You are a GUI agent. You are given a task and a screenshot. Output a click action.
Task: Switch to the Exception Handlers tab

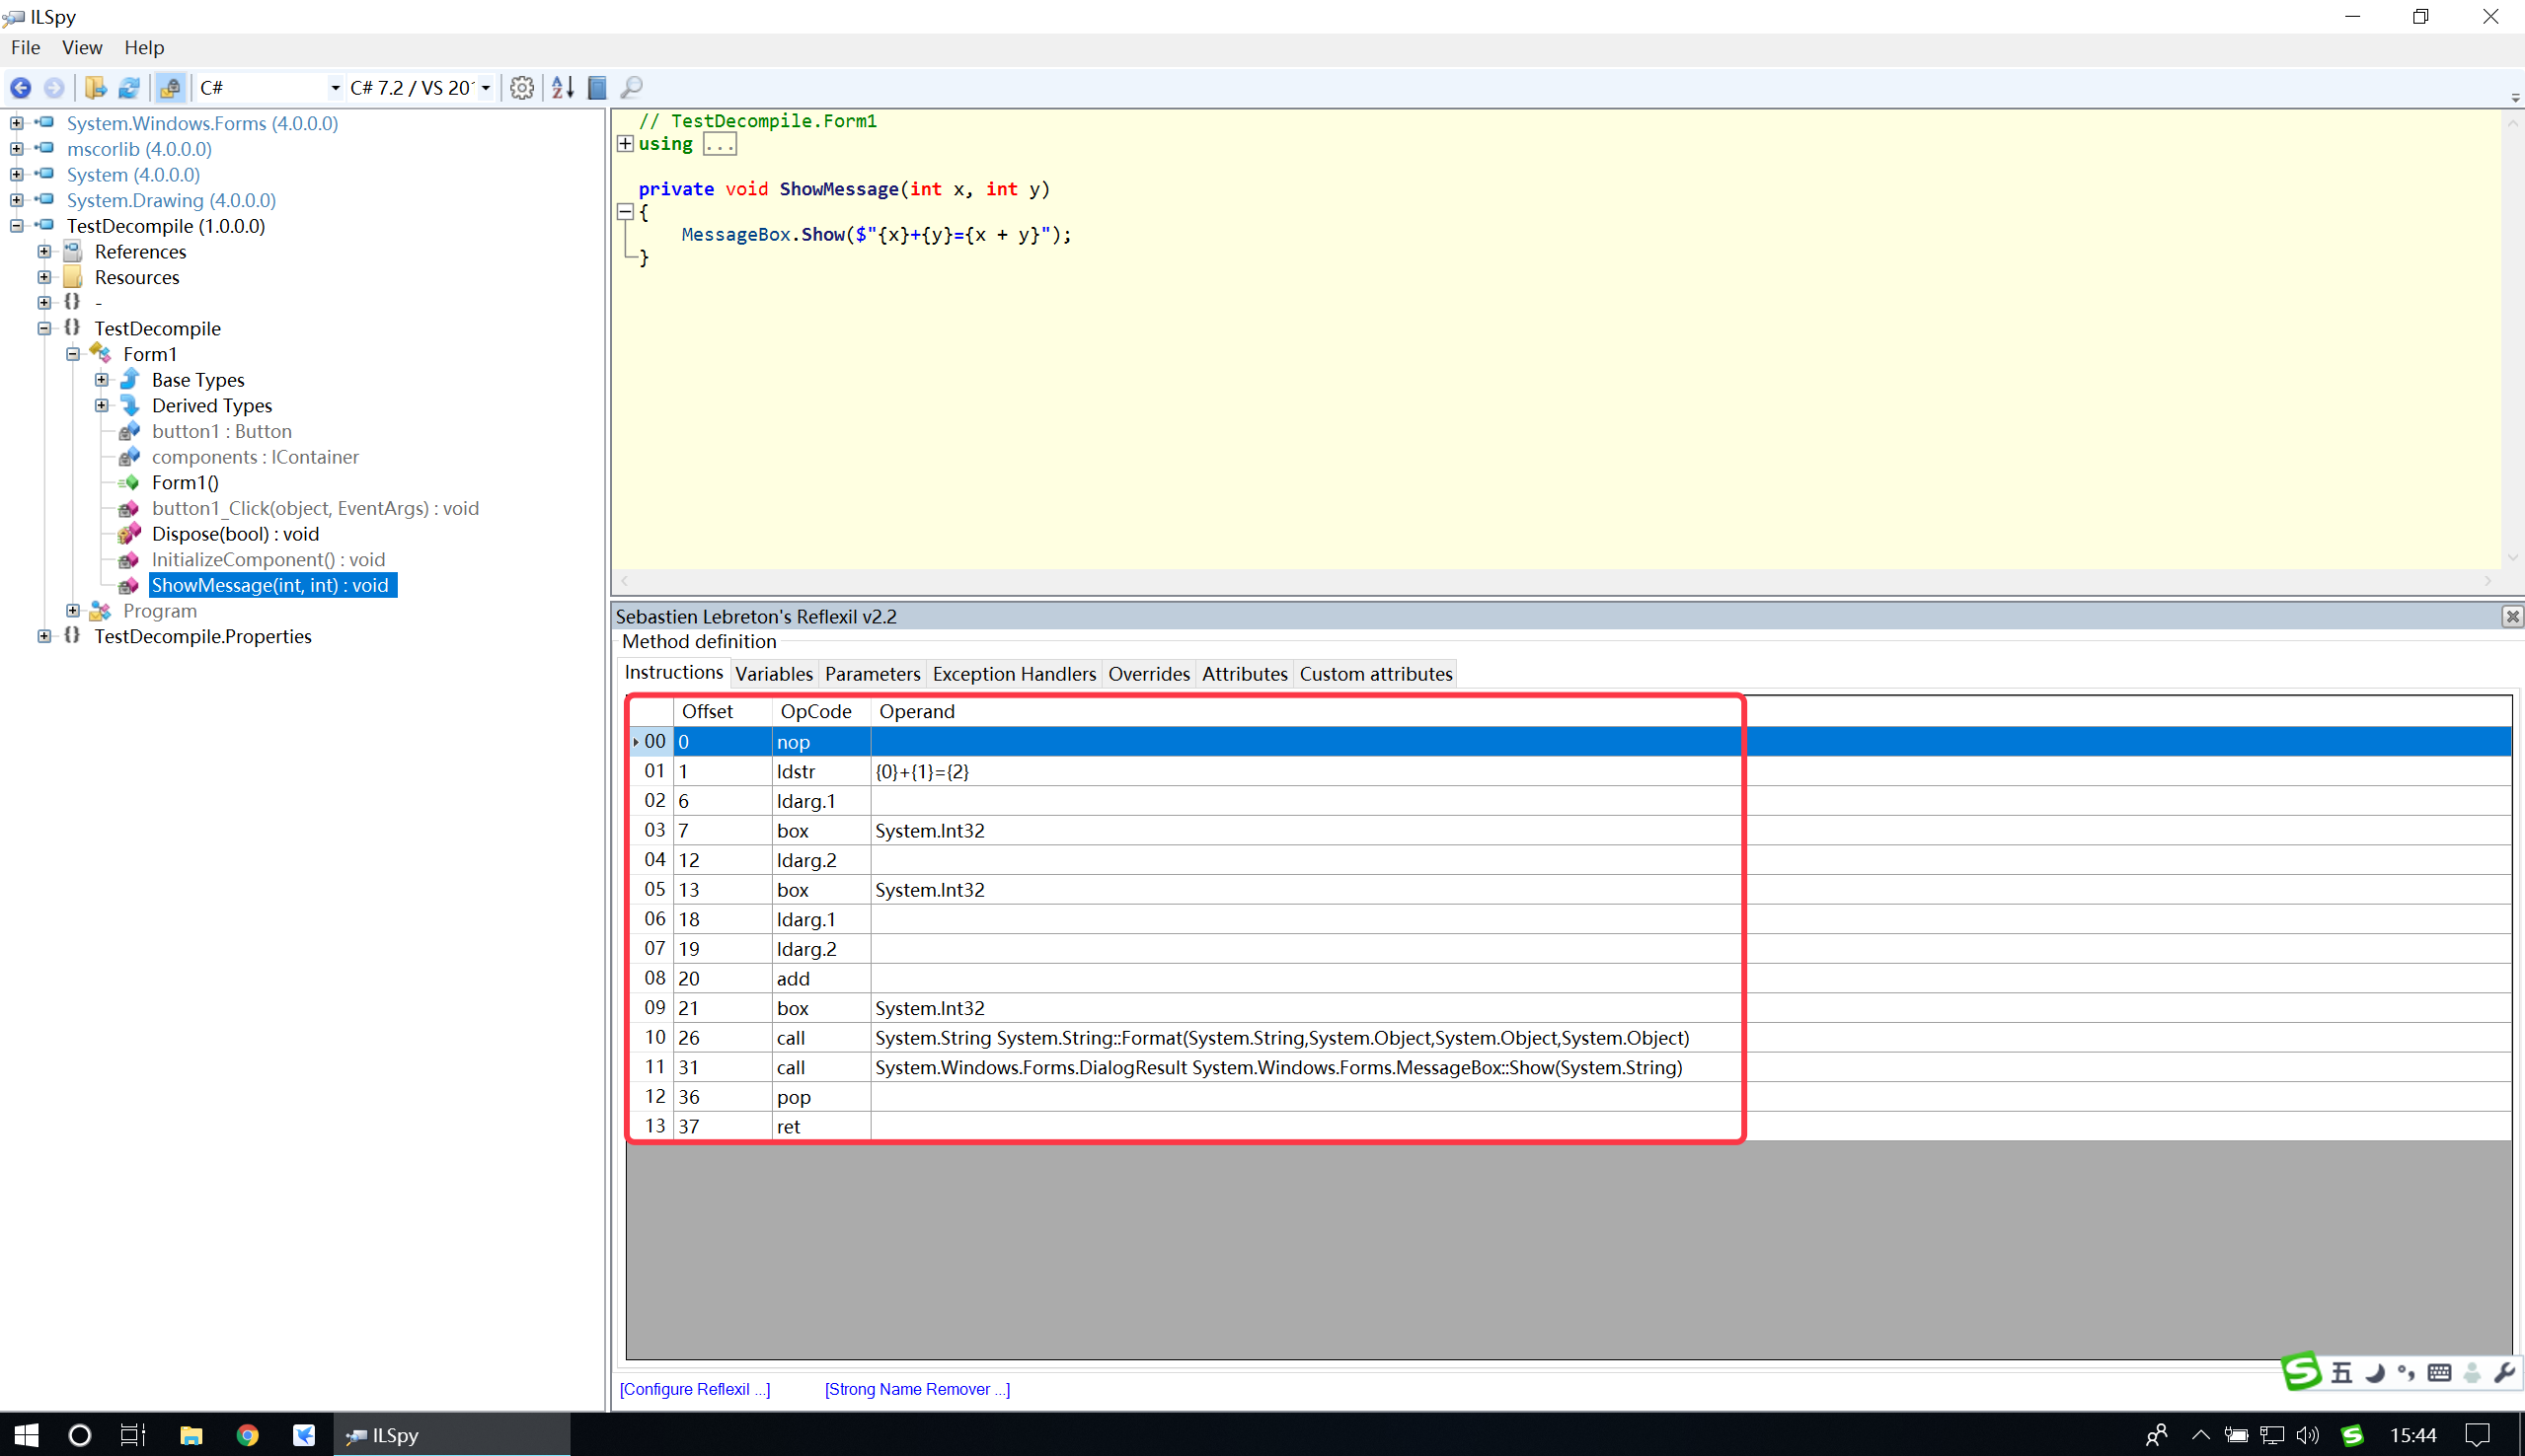[x=1015, y=674]
